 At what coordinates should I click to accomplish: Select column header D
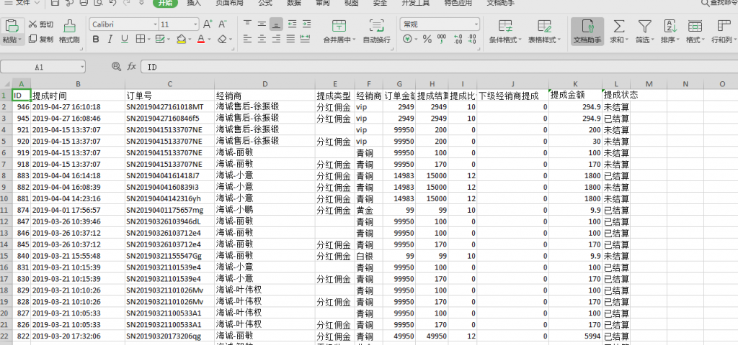pos(264,84)
